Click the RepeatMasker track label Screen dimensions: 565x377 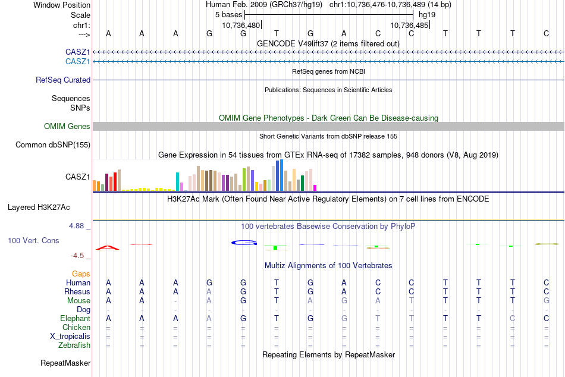point(65,363)
